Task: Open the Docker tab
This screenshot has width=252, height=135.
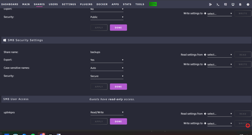Action: click(102, 4)
